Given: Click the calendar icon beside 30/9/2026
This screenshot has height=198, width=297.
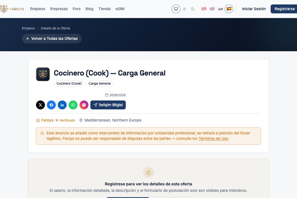Looking at the screenshot, I should (107, 95).
